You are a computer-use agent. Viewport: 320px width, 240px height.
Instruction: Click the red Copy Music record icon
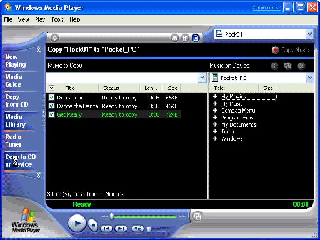[x=275, y=50]
